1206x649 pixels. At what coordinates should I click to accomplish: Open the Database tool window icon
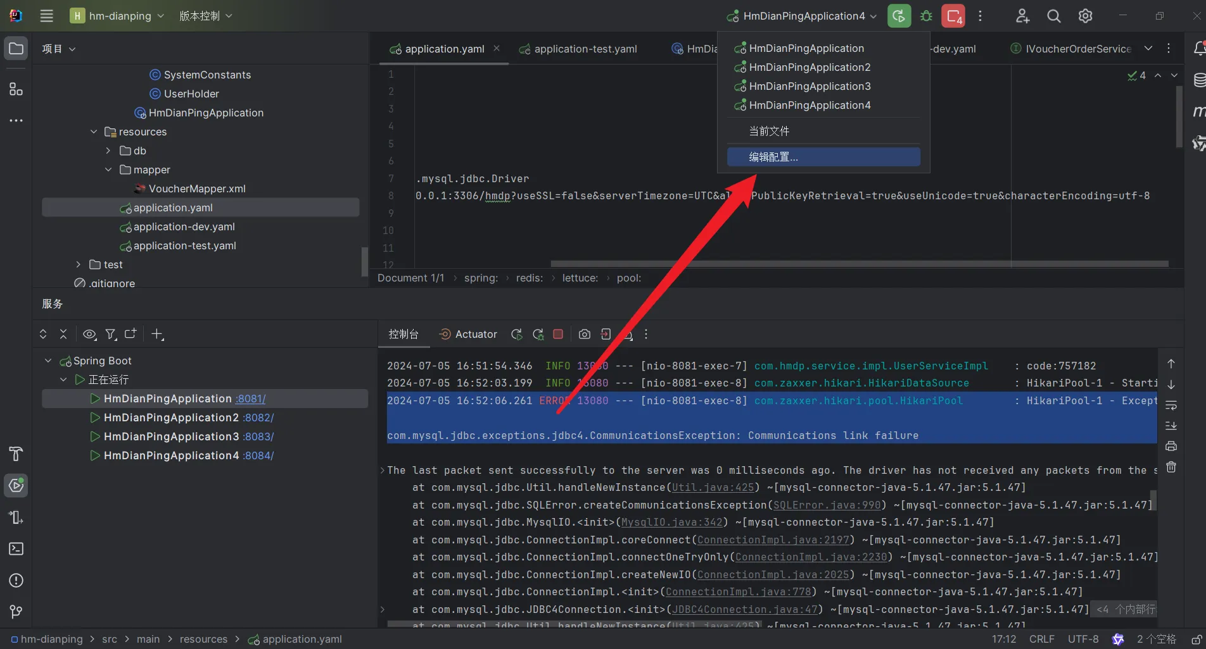(1198, 80)
